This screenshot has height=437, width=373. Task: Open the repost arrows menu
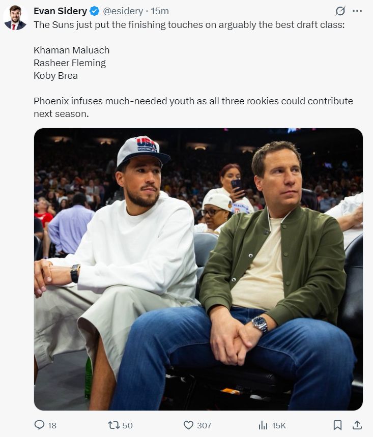[114, 425]
